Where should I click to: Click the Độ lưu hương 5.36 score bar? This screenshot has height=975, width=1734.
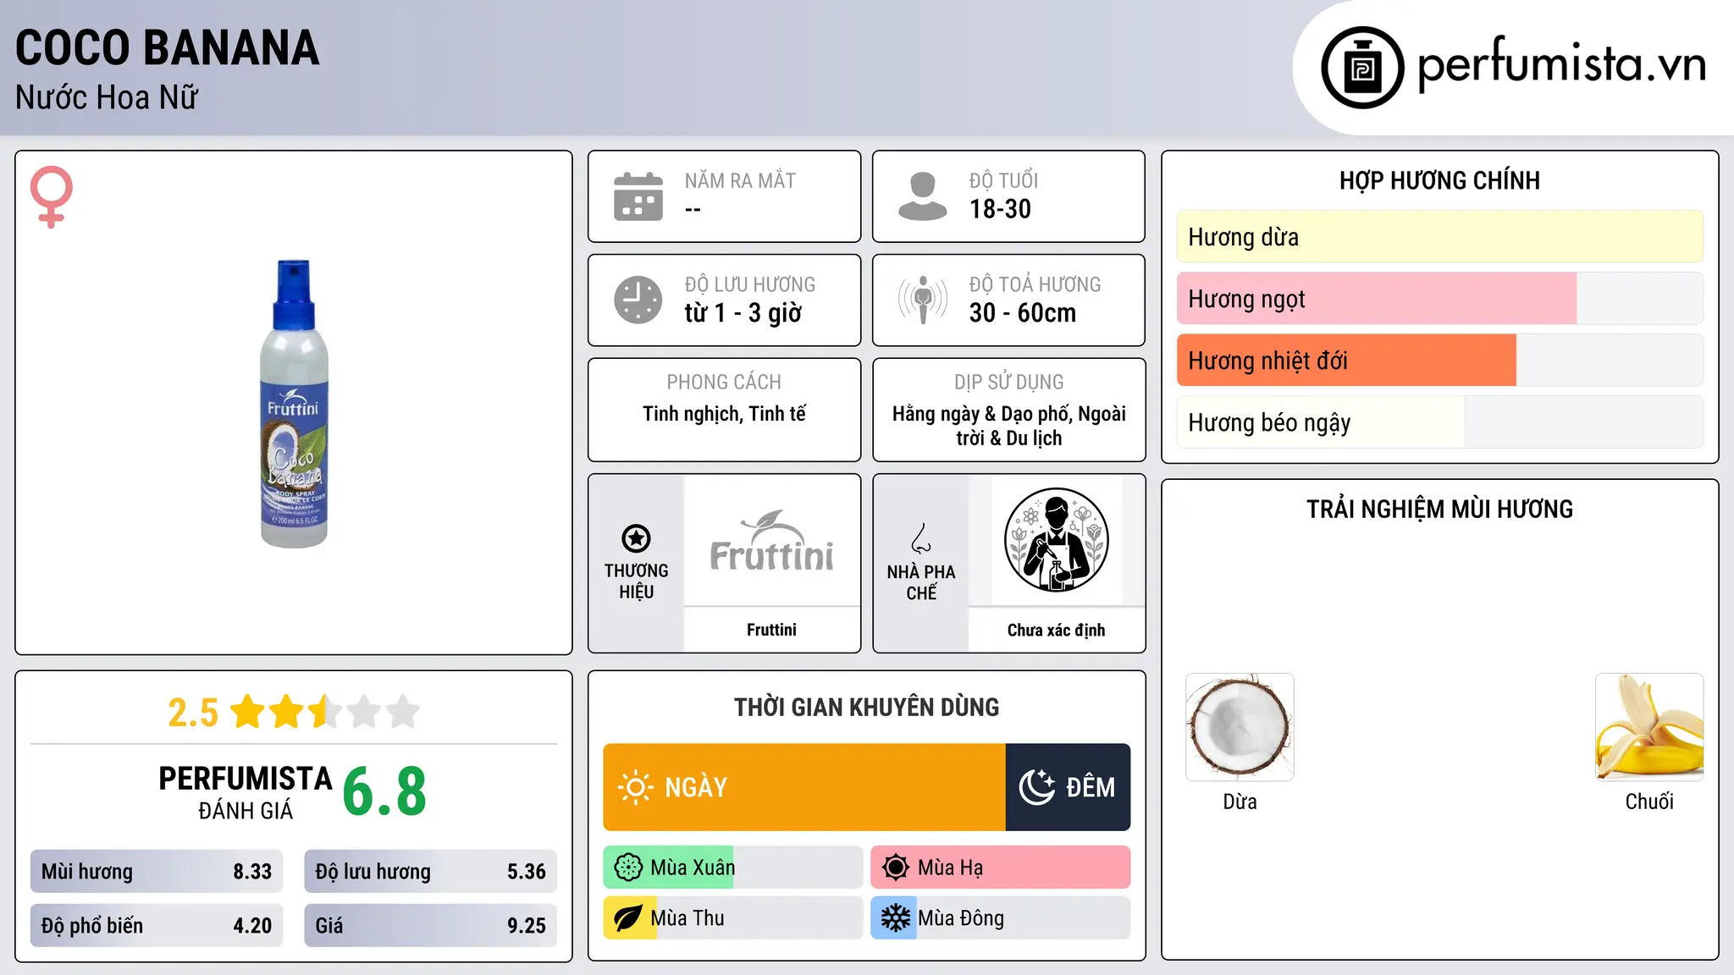tap(430, 872)
